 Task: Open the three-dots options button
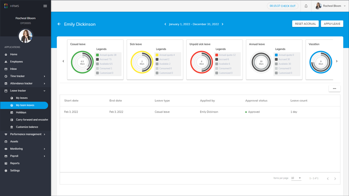pos(334,88)
